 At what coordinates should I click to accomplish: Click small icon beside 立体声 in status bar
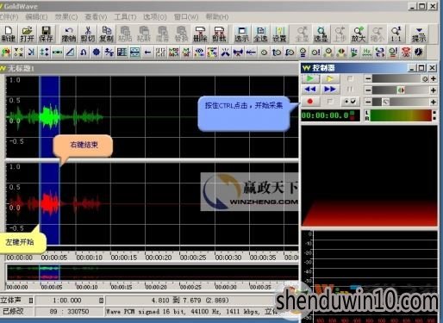click(31, 301)
